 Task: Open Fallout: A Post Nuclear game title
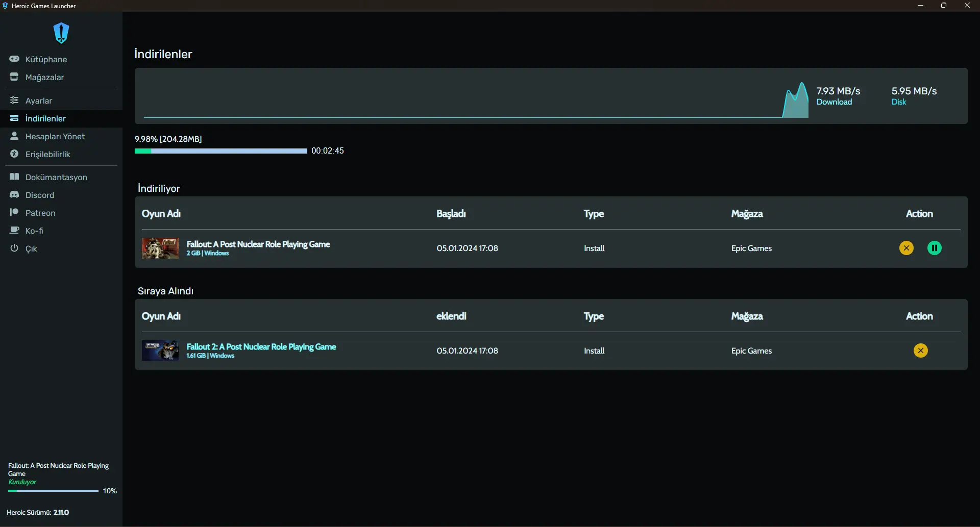[258, 244]
